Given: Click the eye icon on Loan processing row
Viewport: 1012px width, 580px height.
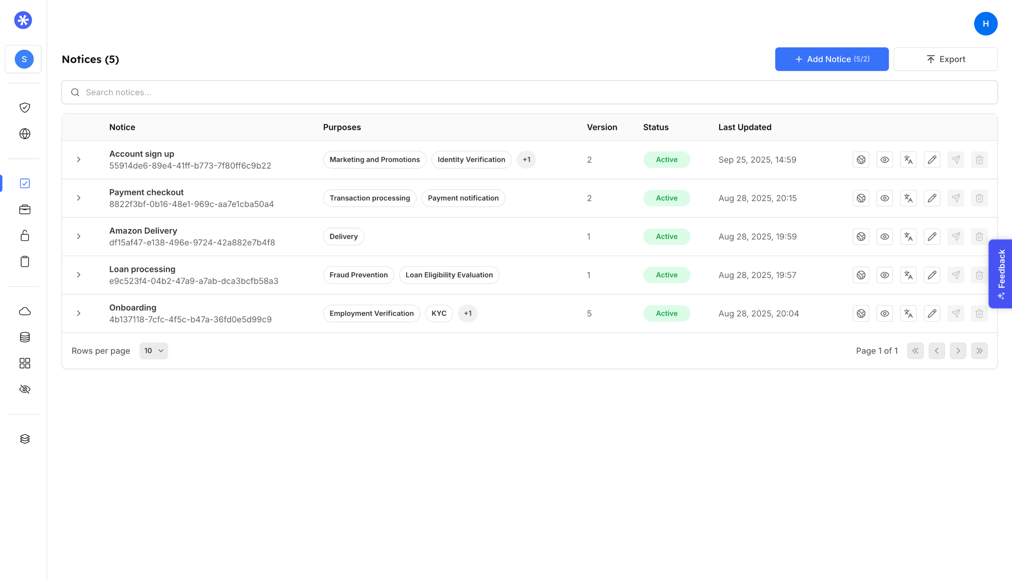Looking at the screenshot, I should [884, 275].
